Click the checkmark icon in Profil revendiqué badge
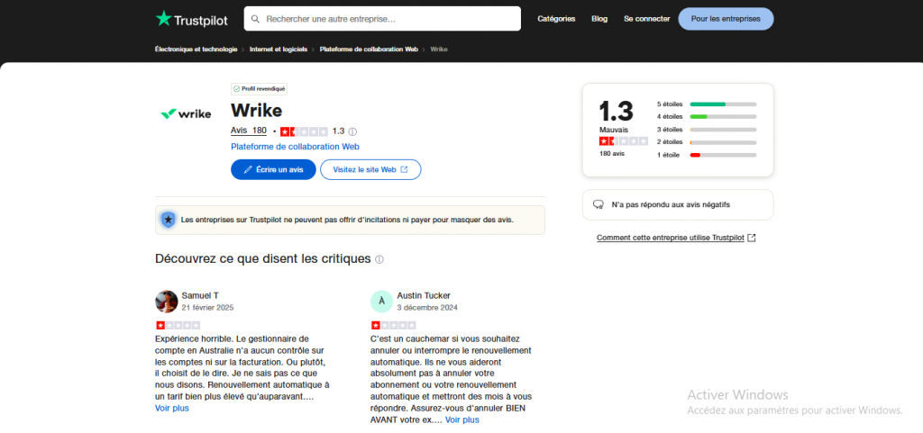Image resolution: width=923 pixels, height=433 pixels. point(237,89)
